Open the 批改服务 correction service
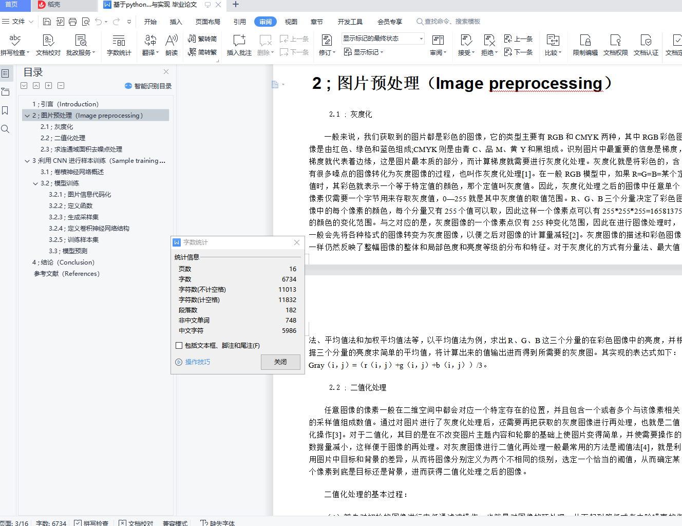682x526 pixels. [81, 45]
